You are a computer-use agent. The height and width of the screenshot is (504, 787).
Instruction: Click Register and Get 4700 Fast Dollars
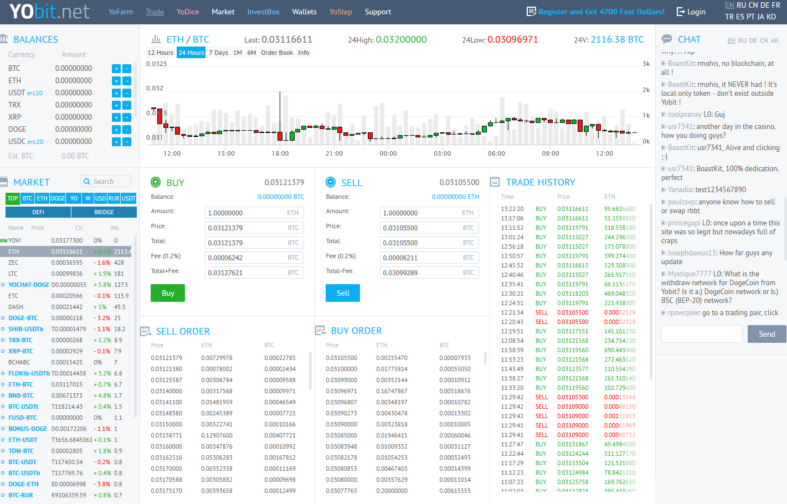pyautogui.click(x=601, y=12)
